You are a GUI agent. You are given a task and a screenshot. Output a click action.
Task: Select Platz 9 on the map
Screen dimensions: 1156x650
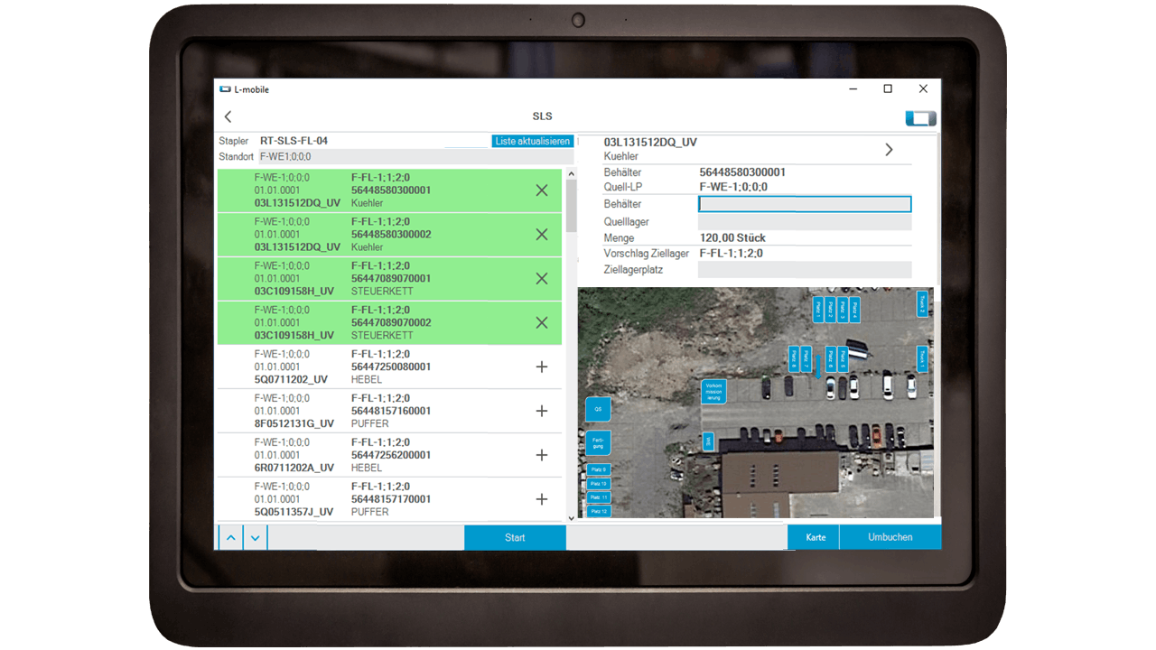tap(599, 469)
